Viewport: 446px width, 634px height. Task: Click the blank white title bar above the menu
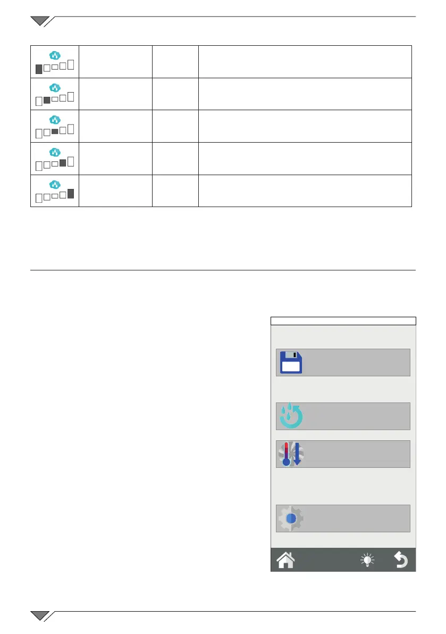click(343, 321)
